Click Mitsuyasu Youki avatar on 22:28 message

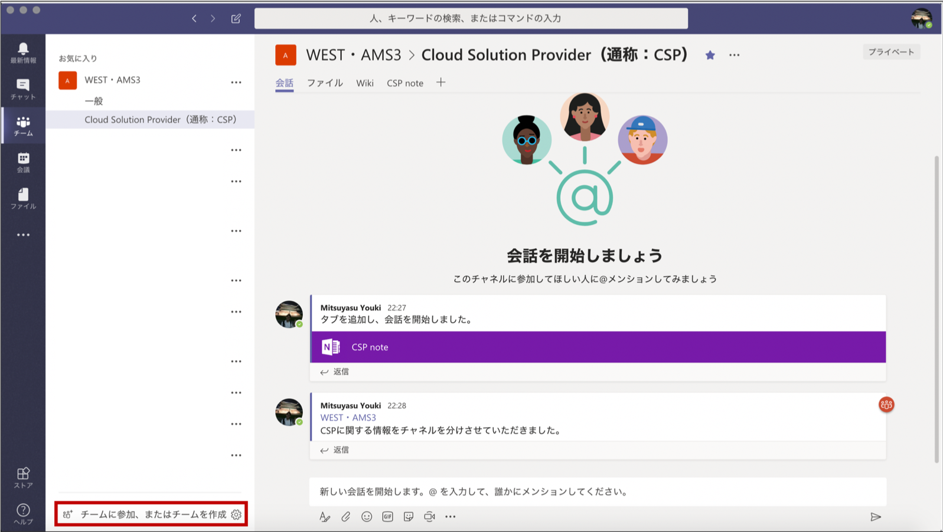coord(289,412)
